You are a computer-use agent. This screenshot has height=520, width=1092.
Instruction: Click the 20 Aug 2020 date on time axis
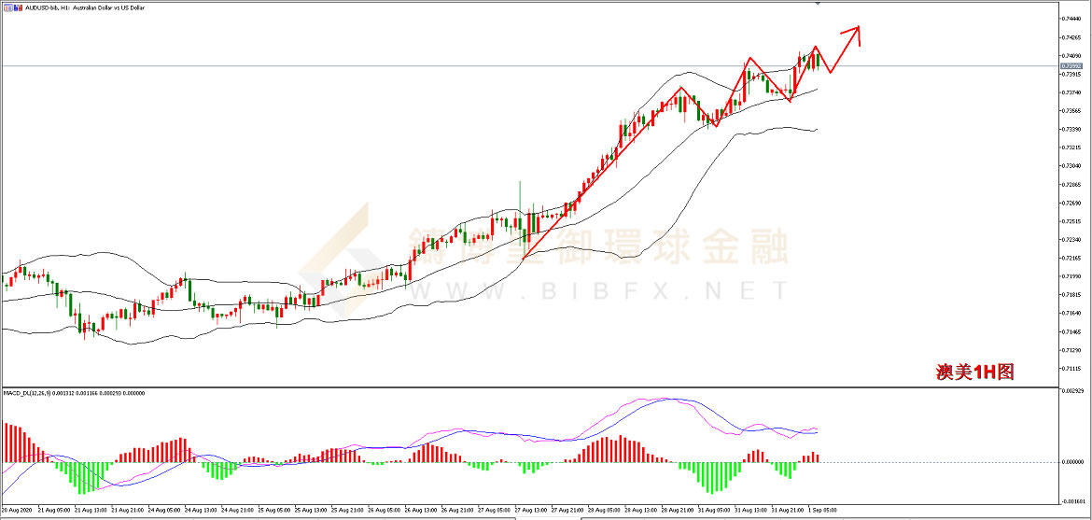click(17, 511)
